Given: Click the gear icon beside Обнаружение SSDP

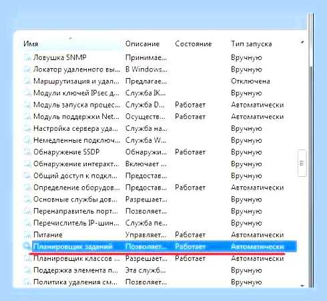Looking at the screenshot, I should [27, 152].
